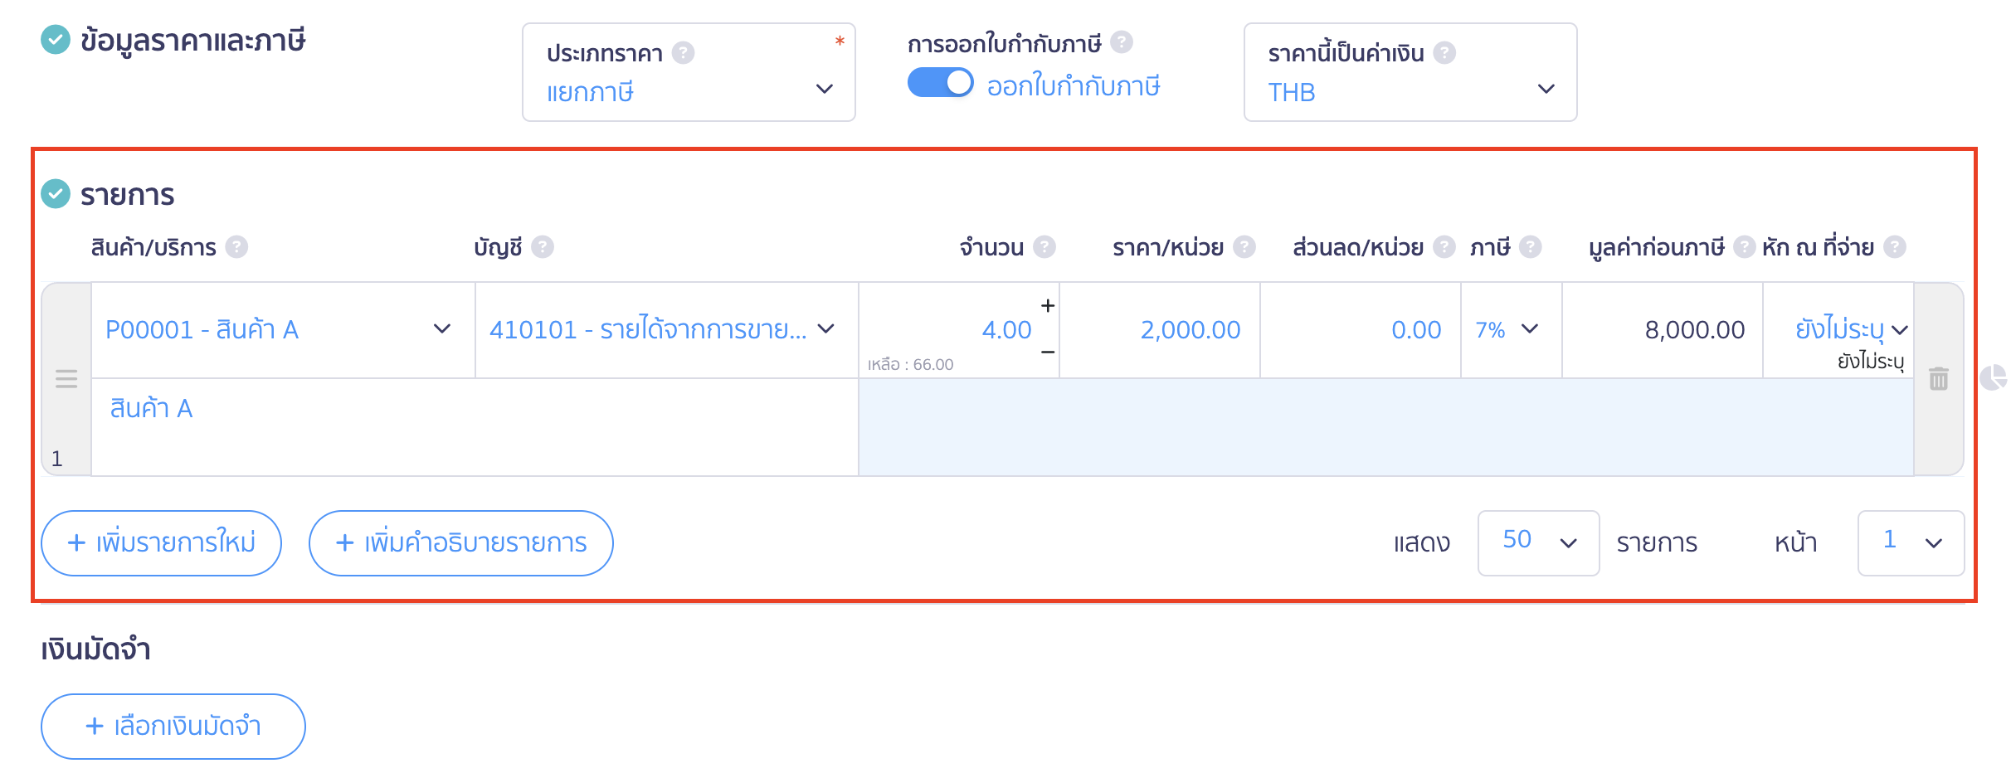Open page number dropdown showing 1
Screen dimensions: 2011x778
(x=1911, y=543)
